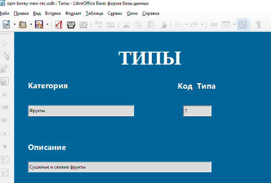Click the Код Типа field showing 7
Image resolution: width=271 pixels, height=183 pixels.
(x=197, y=111)
